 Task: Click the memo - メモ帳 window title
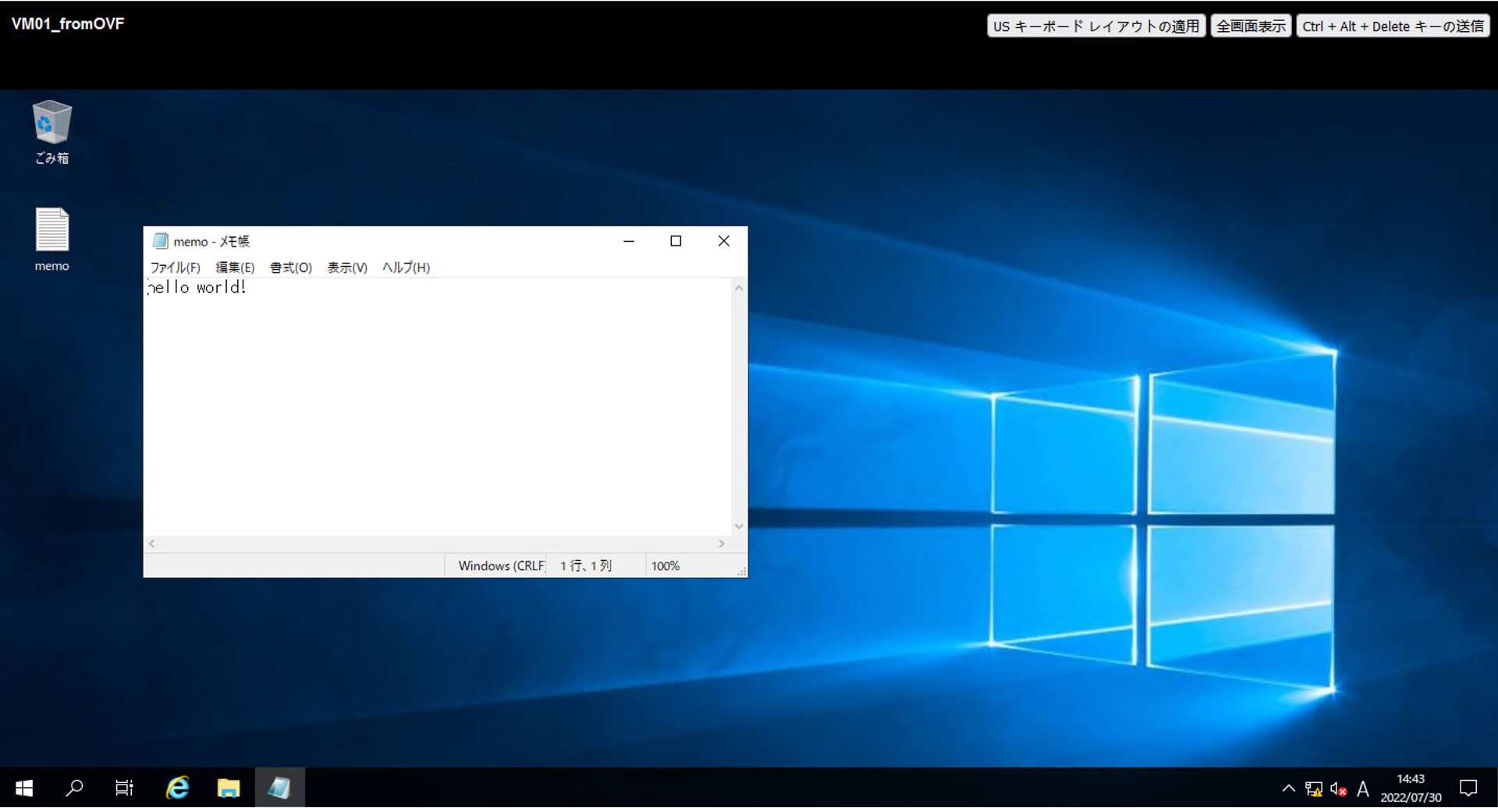point(211,242)
